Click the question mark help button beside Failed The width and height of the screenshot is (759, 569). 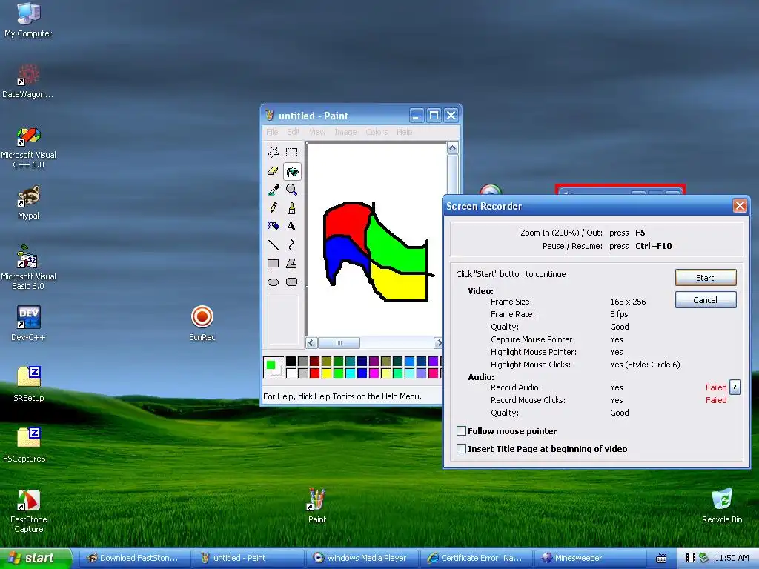click(735, 387)
